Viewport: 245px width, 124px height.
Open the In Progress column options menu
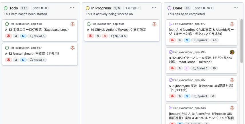click(154, 8)
